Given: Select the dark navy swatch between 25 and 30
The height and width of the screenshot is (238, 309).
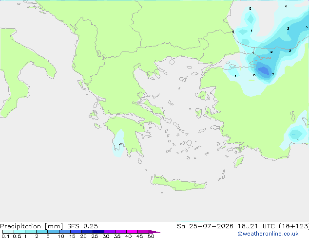Looking at the screenshot, I should pos(98,232).
